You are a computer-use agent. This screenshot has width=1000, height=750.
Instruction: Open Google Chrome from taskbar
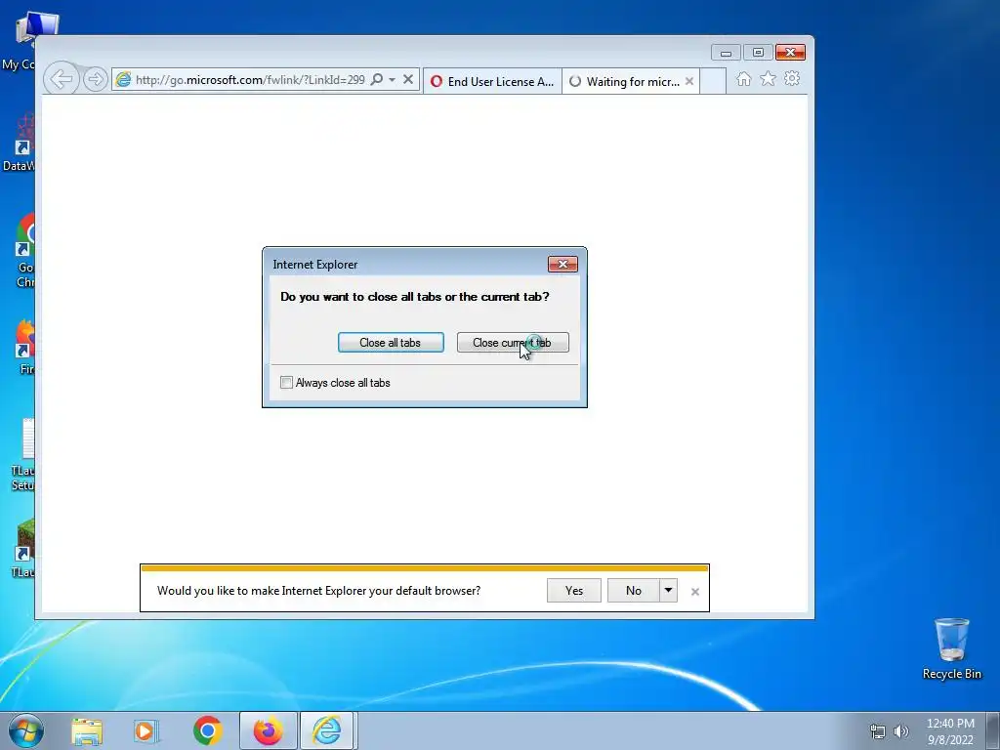click(x=207, y=730)
